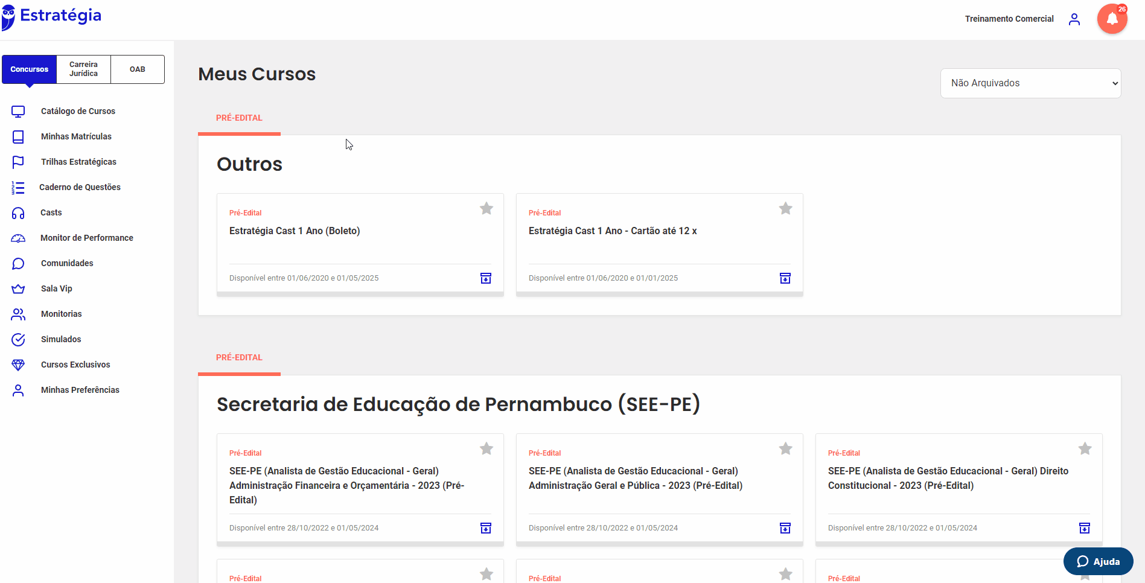The width and height of the screenshot is (1145, 583).
Task: Click the Estratégia owl logo
Action: [8, 18]
